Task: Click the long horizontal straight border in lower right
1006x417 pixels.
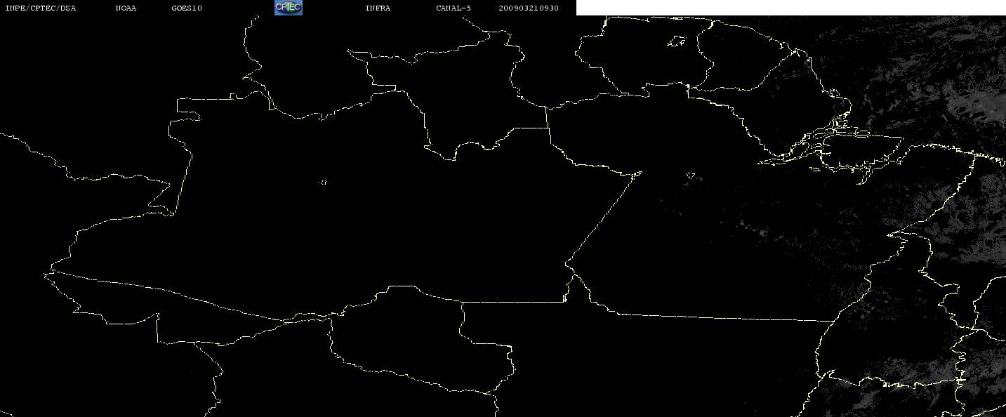Action: point(723,317)
